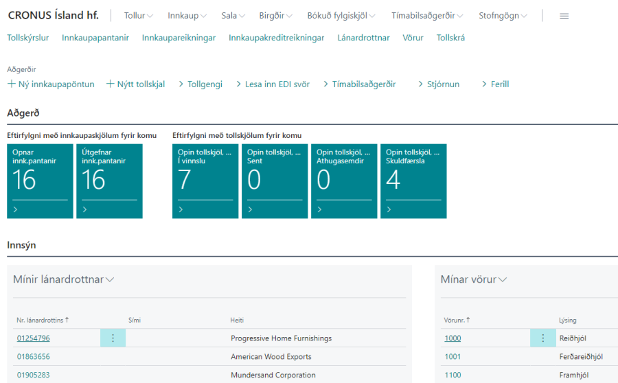Viewport: 618px width, 383px height.
Task: Open the hamburger menu icon in top navigation
Action: pyautogui.click(x=564, y=16)
